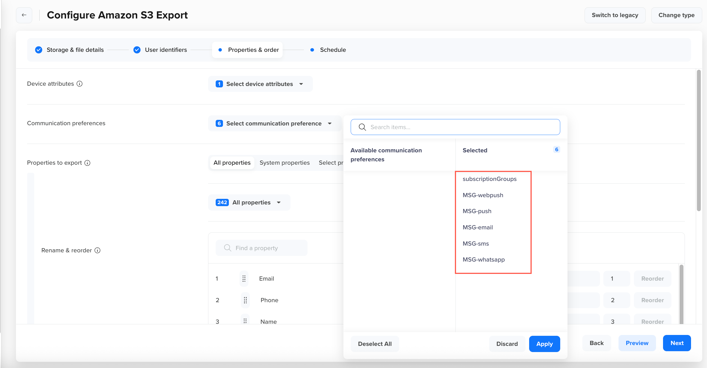The width and height of the screenshot is (707, 368).
Task: Open the Select device attributes dropdown
Action: point(260,84)
